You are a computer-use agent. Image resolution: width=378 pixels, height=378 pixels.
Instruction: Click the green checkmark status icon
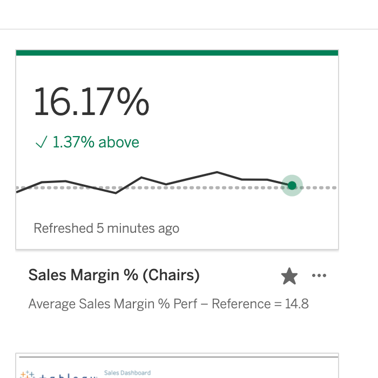[x=41, y=143]
